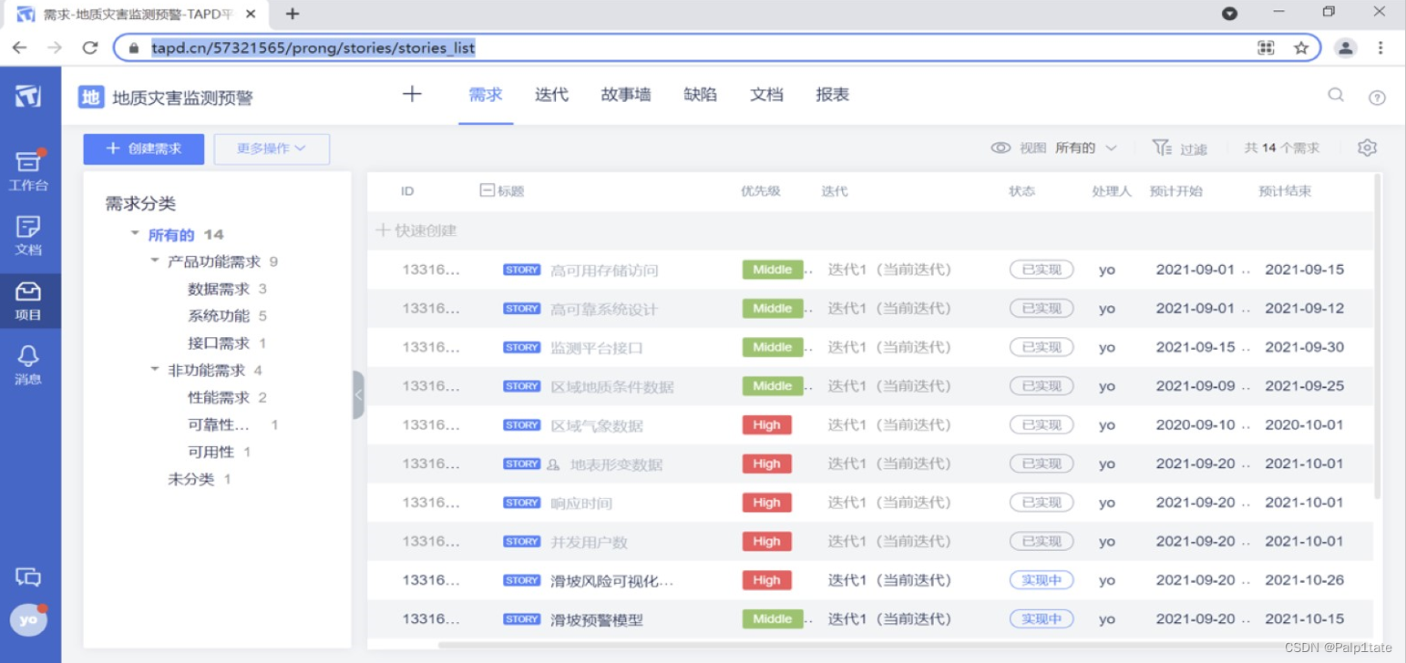Open the yo user avatar

[28, 619]
